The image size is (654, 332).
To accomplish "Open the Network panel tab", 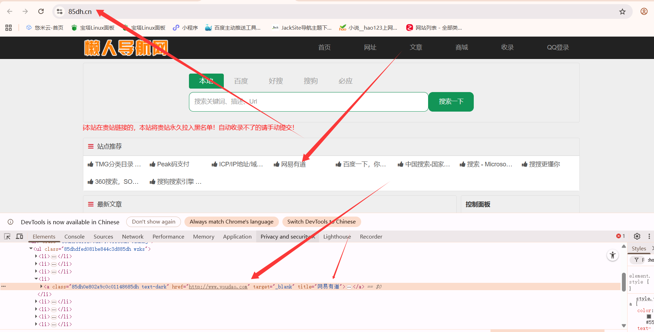I will pyautogui.click(x=133, y=236).
